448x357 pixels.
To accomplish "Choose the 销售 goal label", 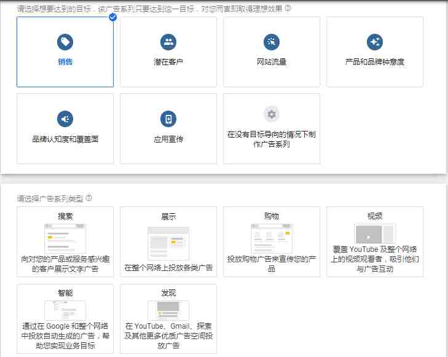I will (x=65, y=61).
